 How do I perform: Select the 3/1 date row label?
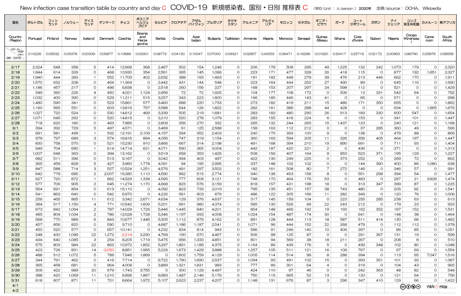click(15, 127)
